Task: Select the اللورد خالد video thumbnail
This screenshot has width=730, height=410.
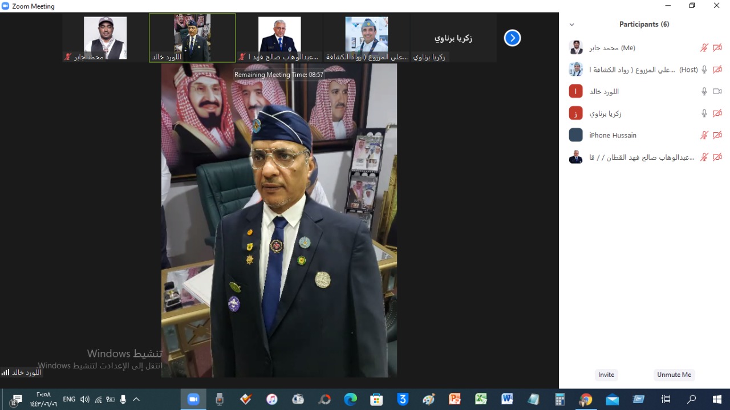Action: (192, 38)
